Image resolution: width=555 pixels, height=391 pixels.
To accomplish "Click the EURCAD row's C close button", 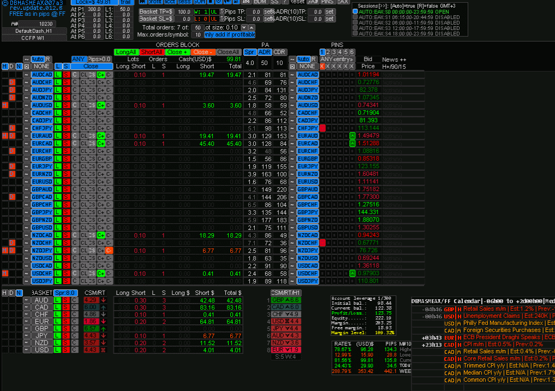I will point(75,144).
